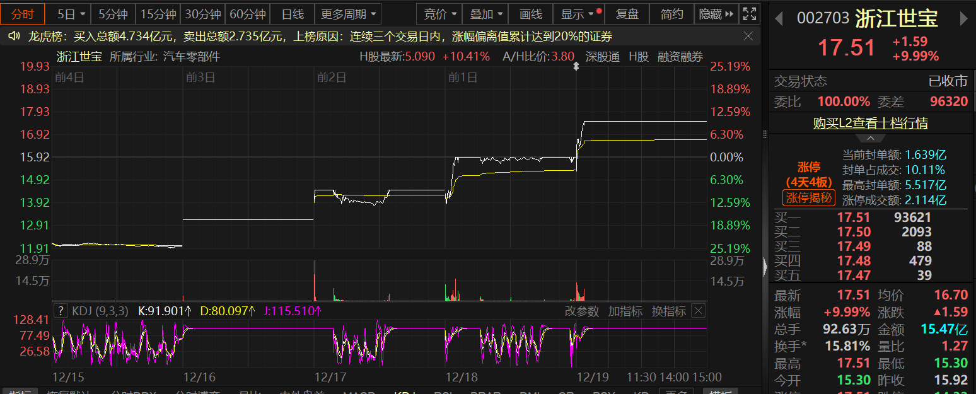
Task: Toggle the 简约 simplified view mode
Action: coord(671,14)
